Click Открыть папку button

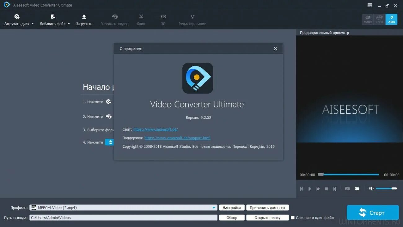268,218
